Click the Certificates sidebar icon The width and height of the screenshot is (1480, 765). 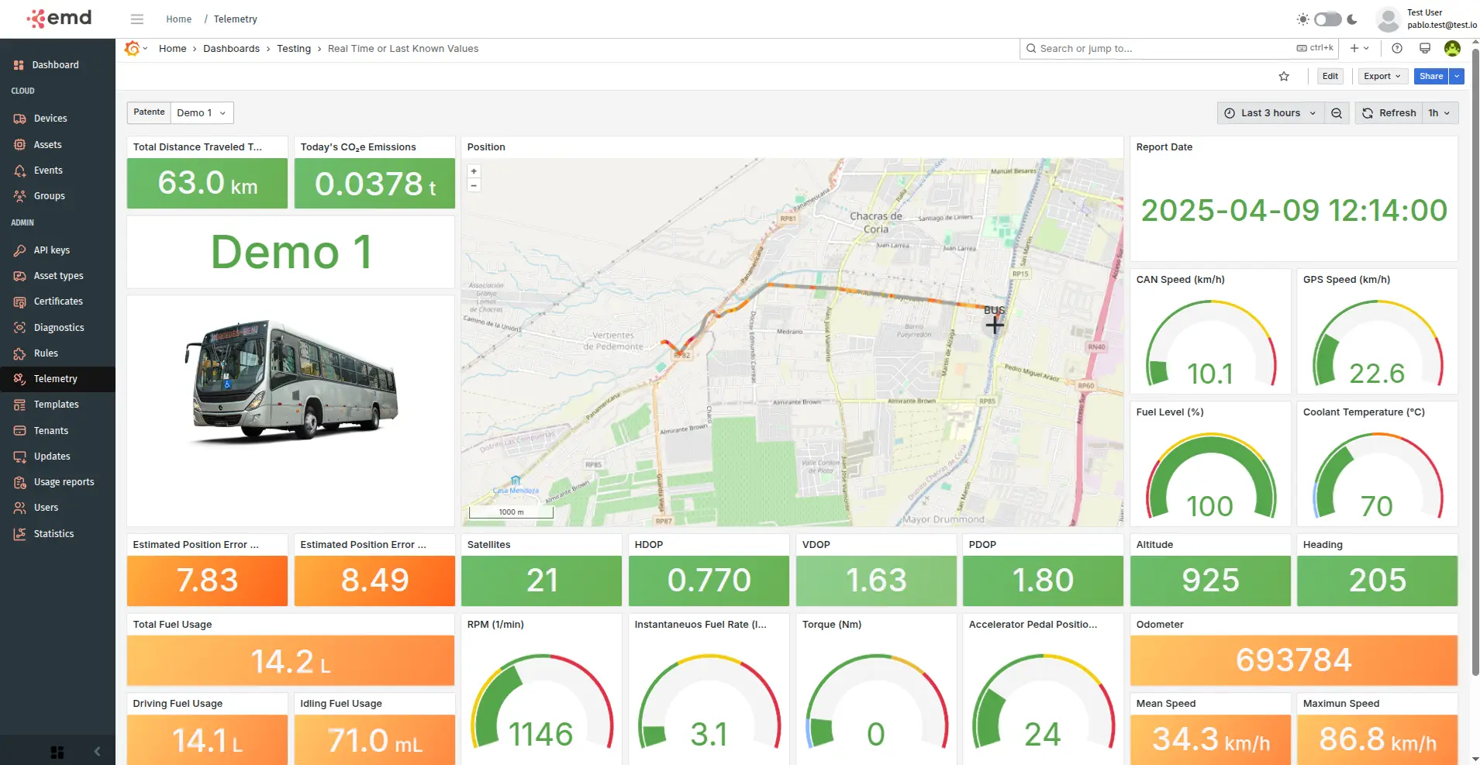click(19, 302)
